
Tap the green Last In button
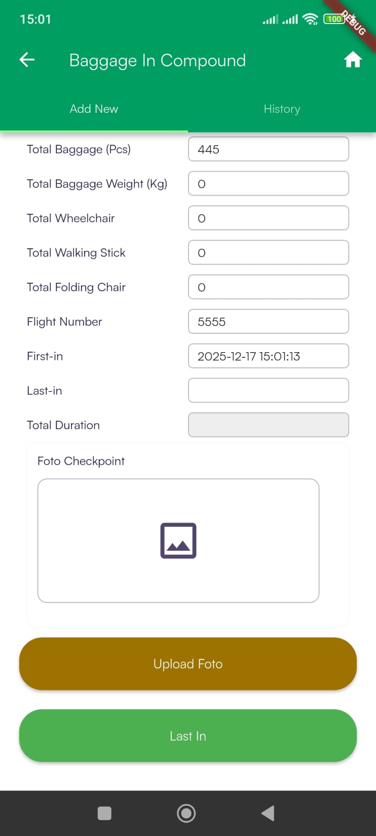(188, 736)
